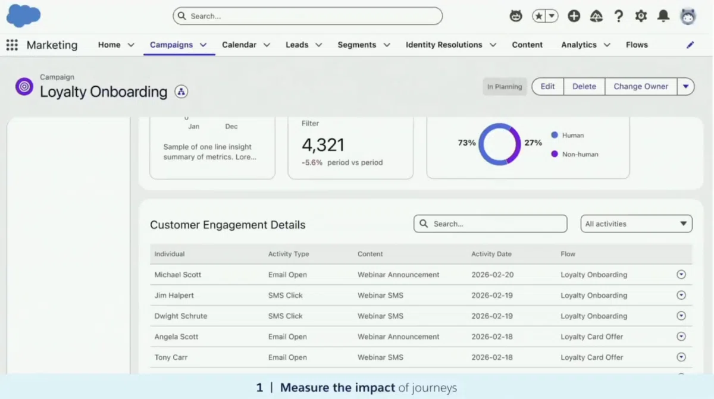Select the Angela Scott individual cell
The height and width of the screenshot is (399, 714).
click(x=176, y=337)
